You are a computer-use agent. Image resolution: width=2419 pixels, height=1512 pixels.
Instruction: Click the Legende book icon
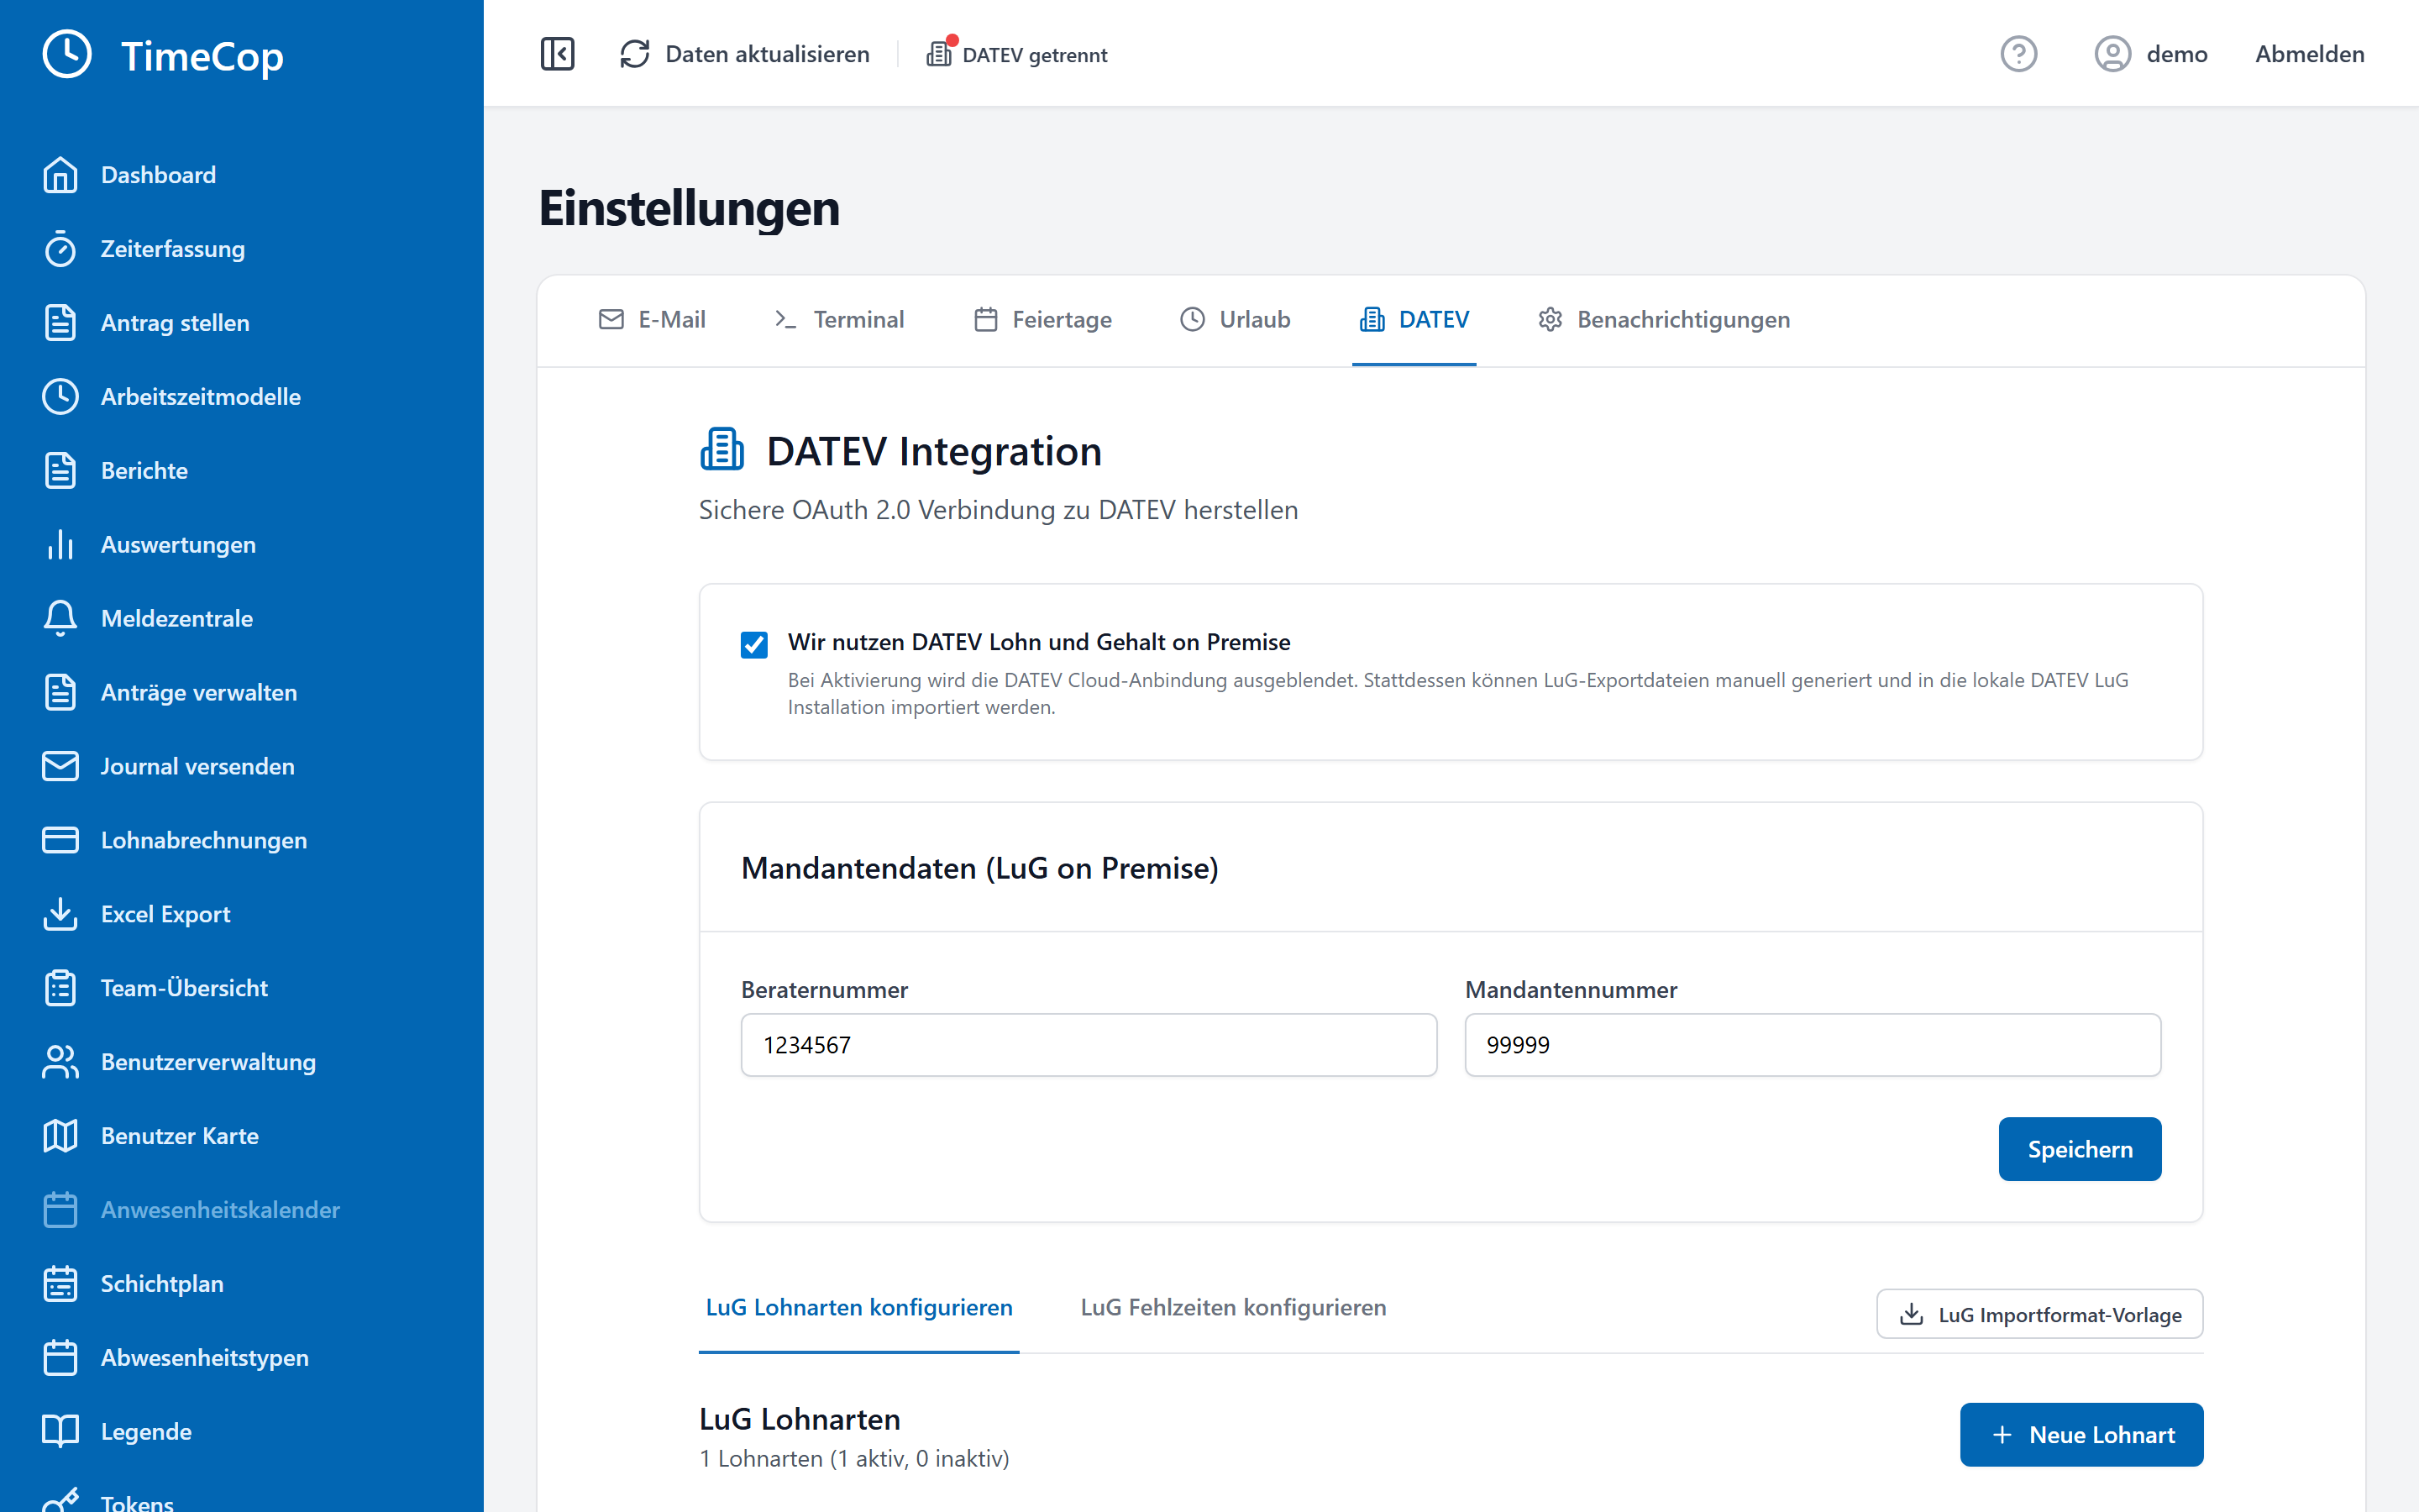(x=60, y=1432)
